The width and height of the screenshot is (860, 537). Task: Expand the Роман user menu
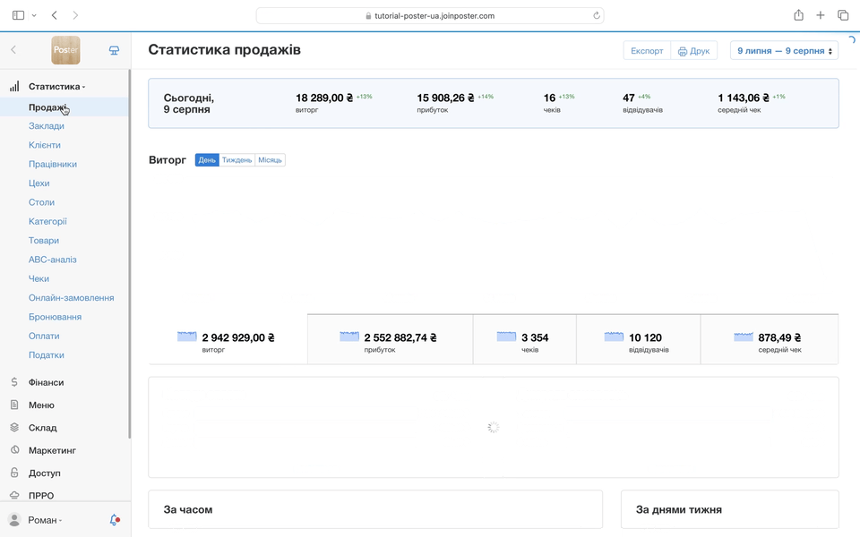click(45, 520)
